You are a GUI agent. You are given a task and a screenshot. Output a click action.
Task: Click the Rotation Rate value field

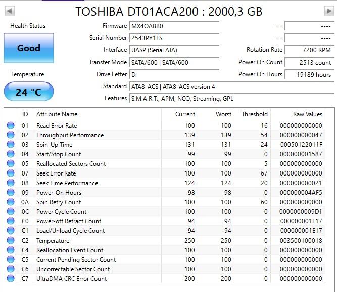pyautogui.click(x=308, y=50)
